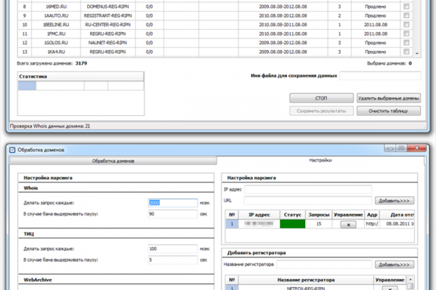Click Удалить выбранные домены button
This screenshot has width=436, height=290.
[x=388, y=98]
